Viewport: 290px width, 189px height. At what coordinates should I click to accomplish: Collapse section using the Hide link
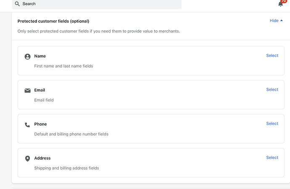(x=274, y=21)
